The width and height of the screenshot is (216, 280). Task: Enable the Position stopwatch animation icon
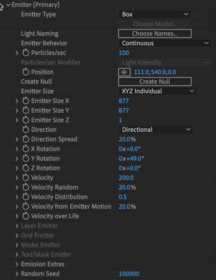[25, 72]
